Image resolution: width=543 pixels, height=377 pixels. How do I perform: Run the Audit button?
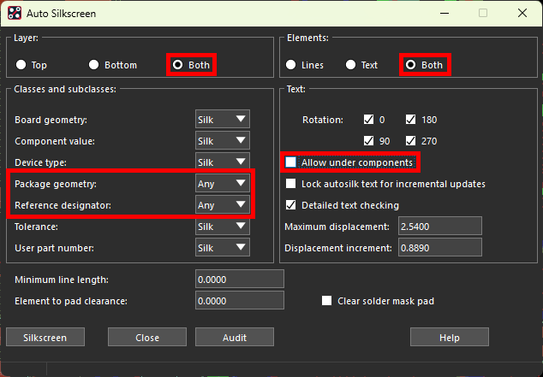[235, 338]
